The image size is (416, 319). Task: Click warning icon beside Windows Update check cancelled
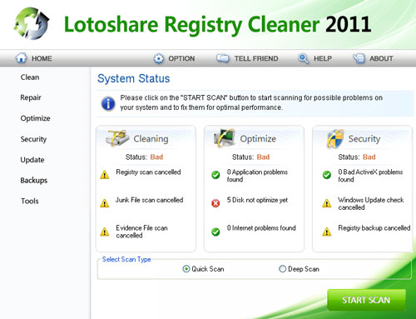pyautogui.click(x=327, y=203)
